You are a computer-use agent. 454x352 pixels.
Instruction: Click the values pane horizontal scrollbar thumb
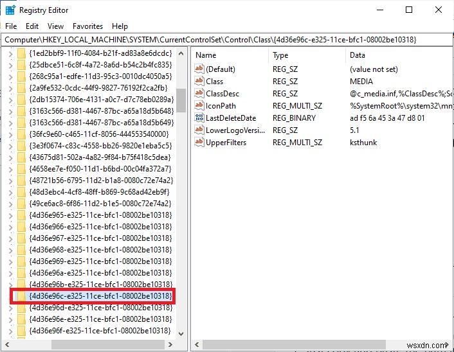tap(294, 344)
